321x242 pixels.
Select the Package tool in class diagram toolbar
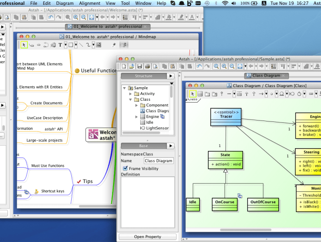pyautogui.click(x=207, y=94)
